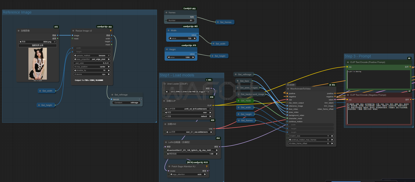
Task: Click the Set_frames node
Action: [225, 22]
